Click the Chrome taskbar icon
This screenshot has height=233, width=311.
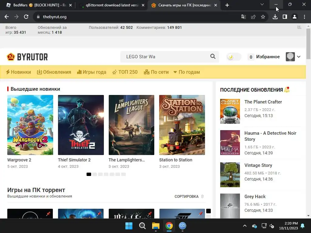pos(169,226)
